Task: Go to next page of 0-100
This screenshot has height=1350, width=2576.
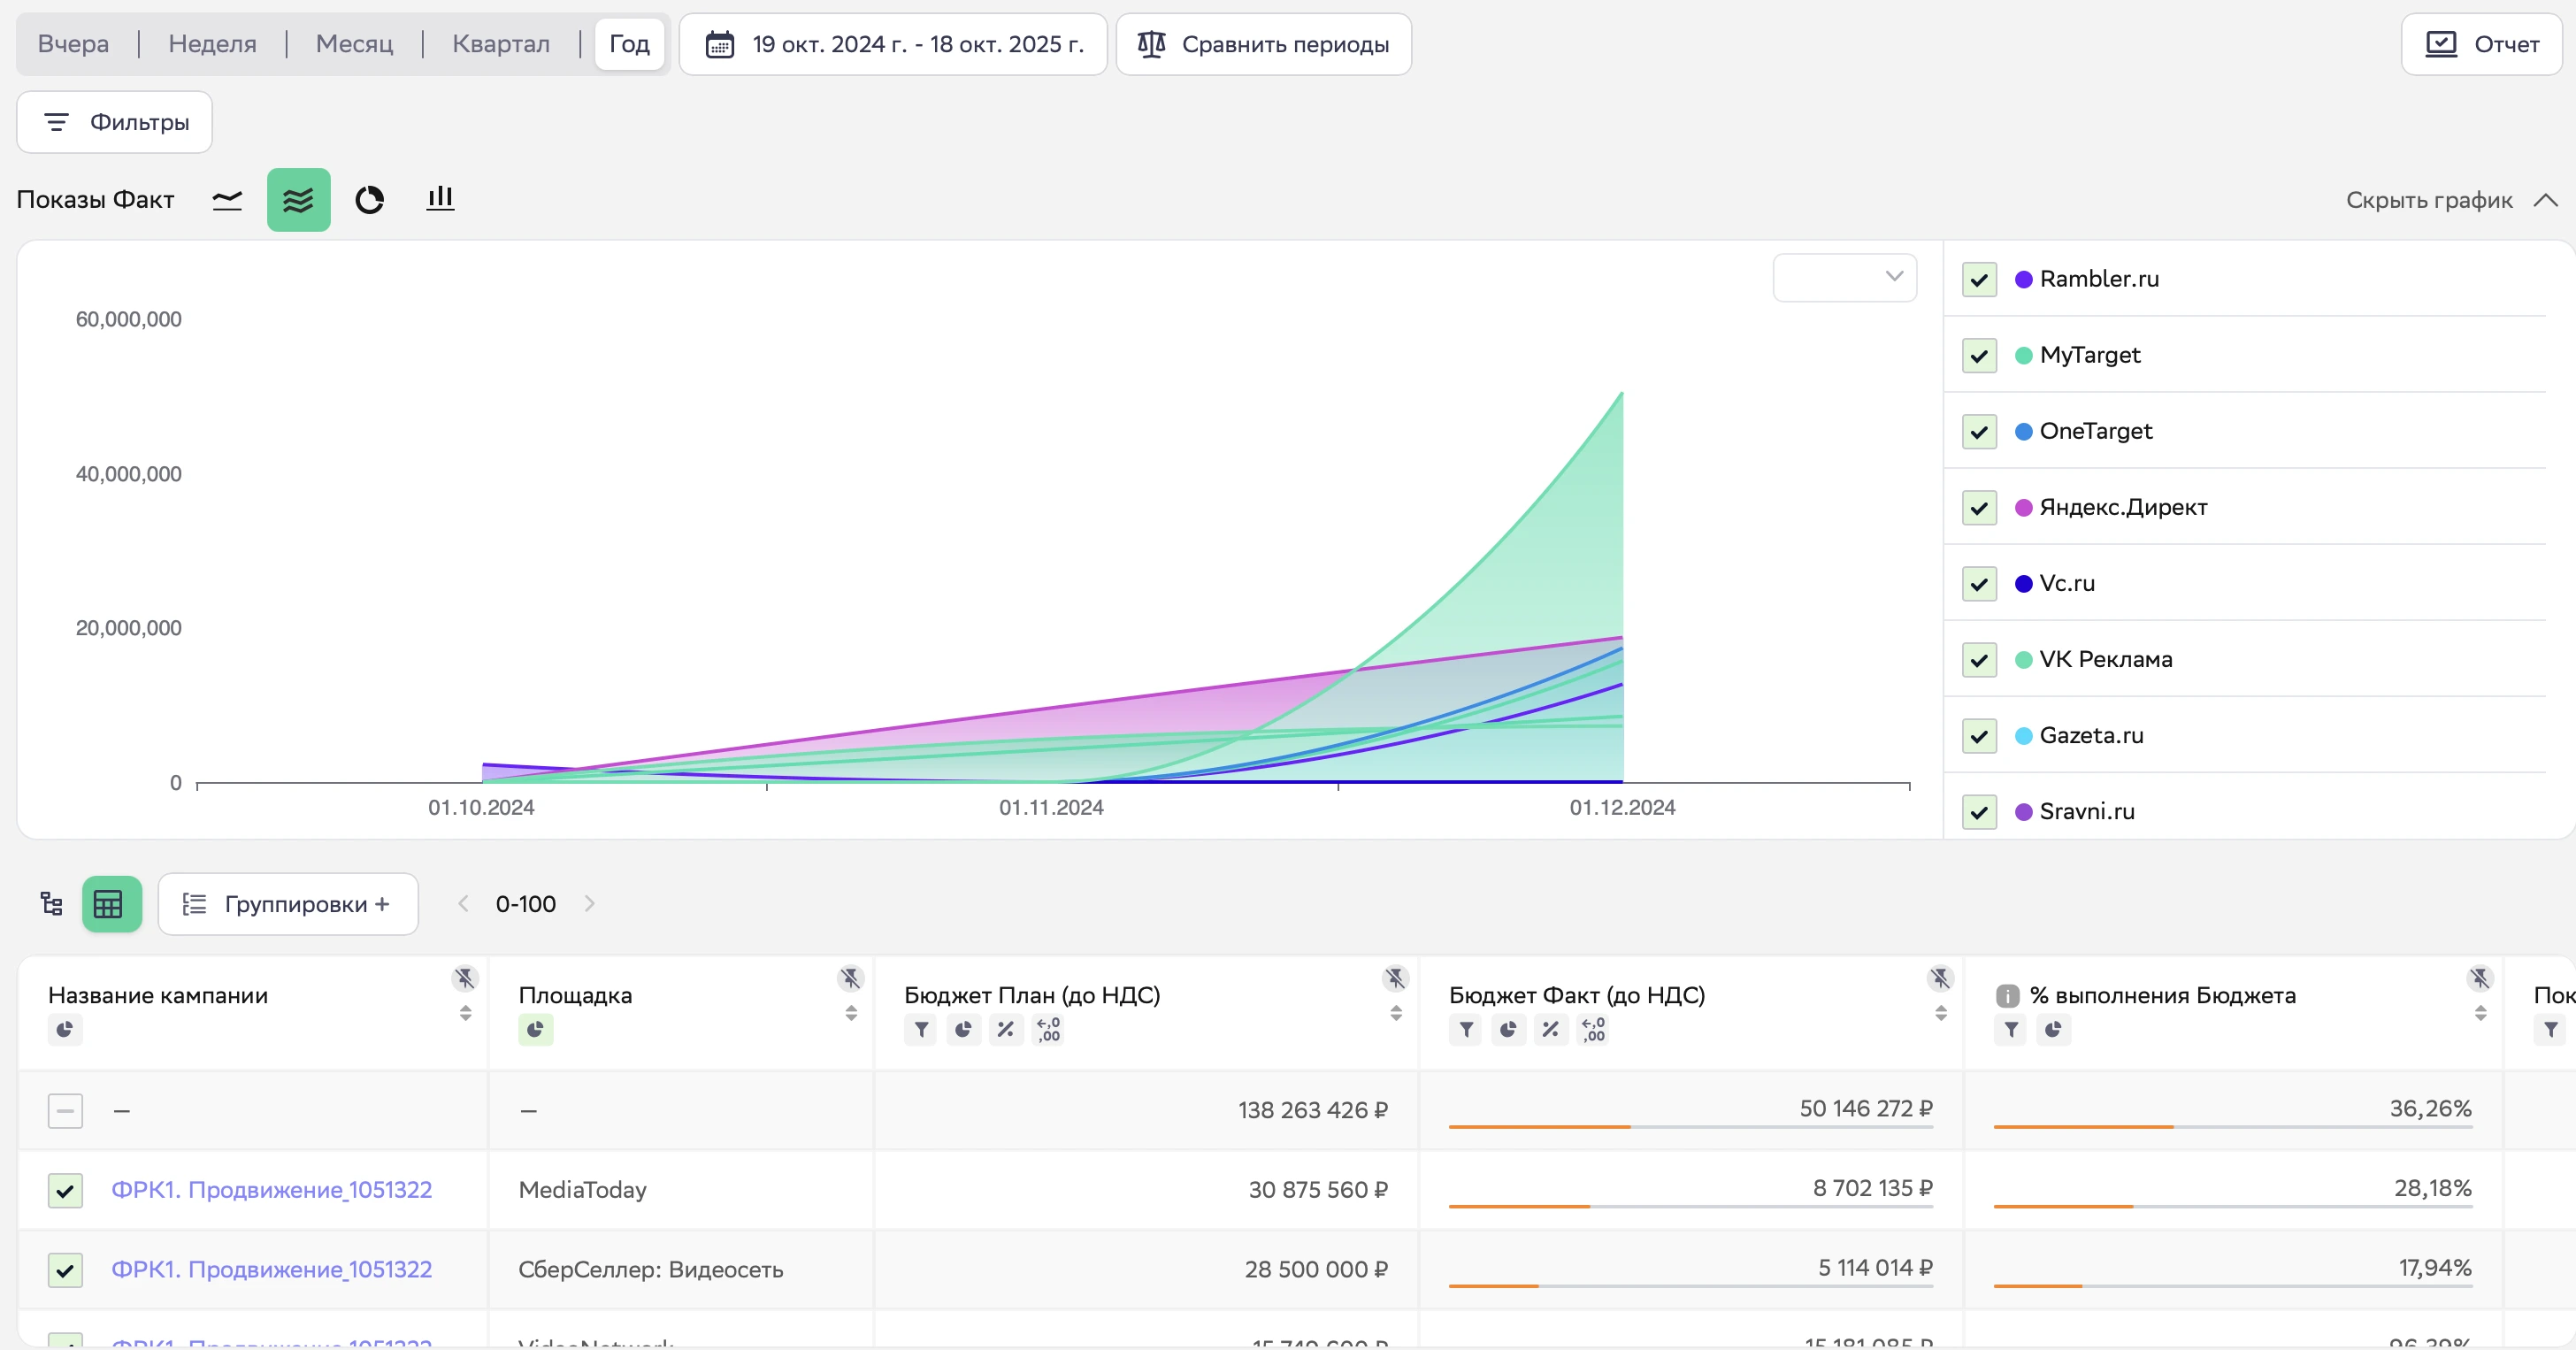Action: [x=590, y=904]
